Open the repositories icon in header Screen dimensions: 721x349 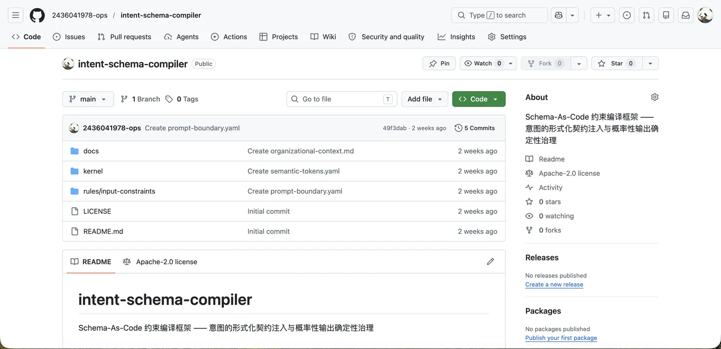coord(666,15)
